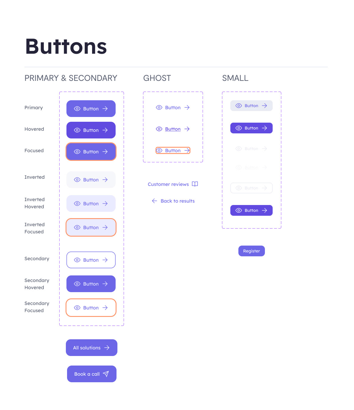Click the paper plane icon on Book a call

(106, 374)
